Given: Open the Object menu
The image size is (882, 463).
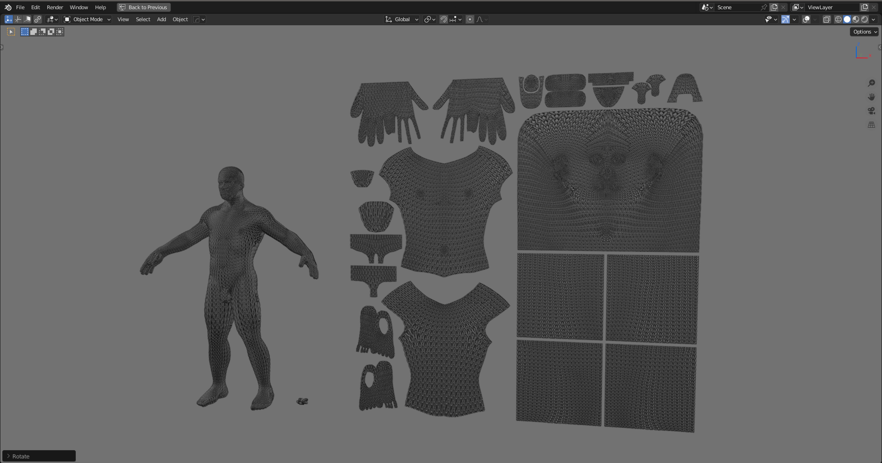Looking at the screenshot, I should pyautogui.click(x=180, y=19).
